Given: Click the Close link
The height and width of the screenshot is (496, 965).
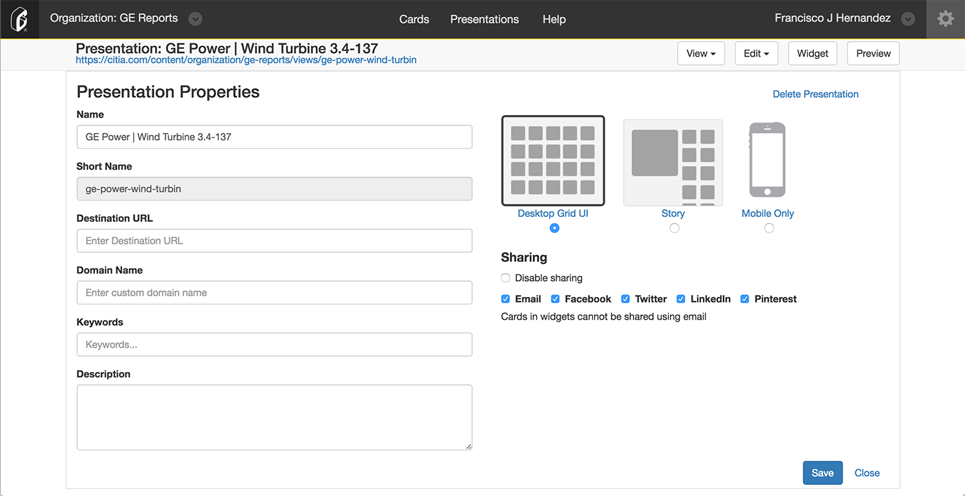Looking at the screenshot, I should (867, 473).
